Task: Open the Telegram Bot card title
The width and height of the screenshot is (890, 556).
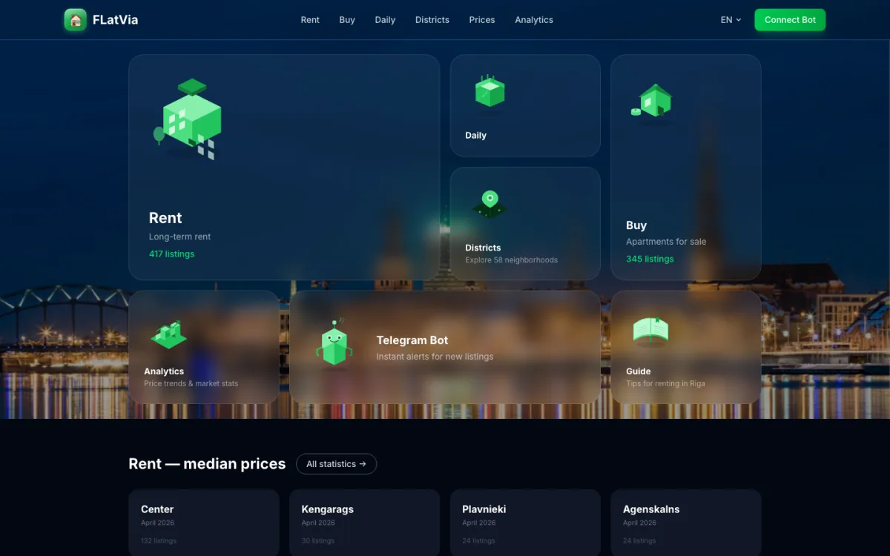Action: 412,340
